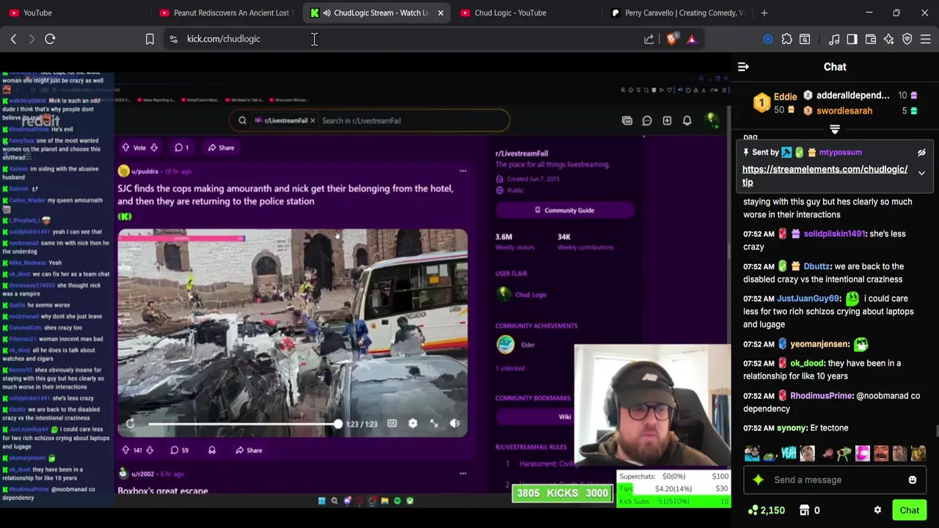Toggle video fullscreen icon
The image size is (939, 528).
pyautogui.click(x=434, y=423)
